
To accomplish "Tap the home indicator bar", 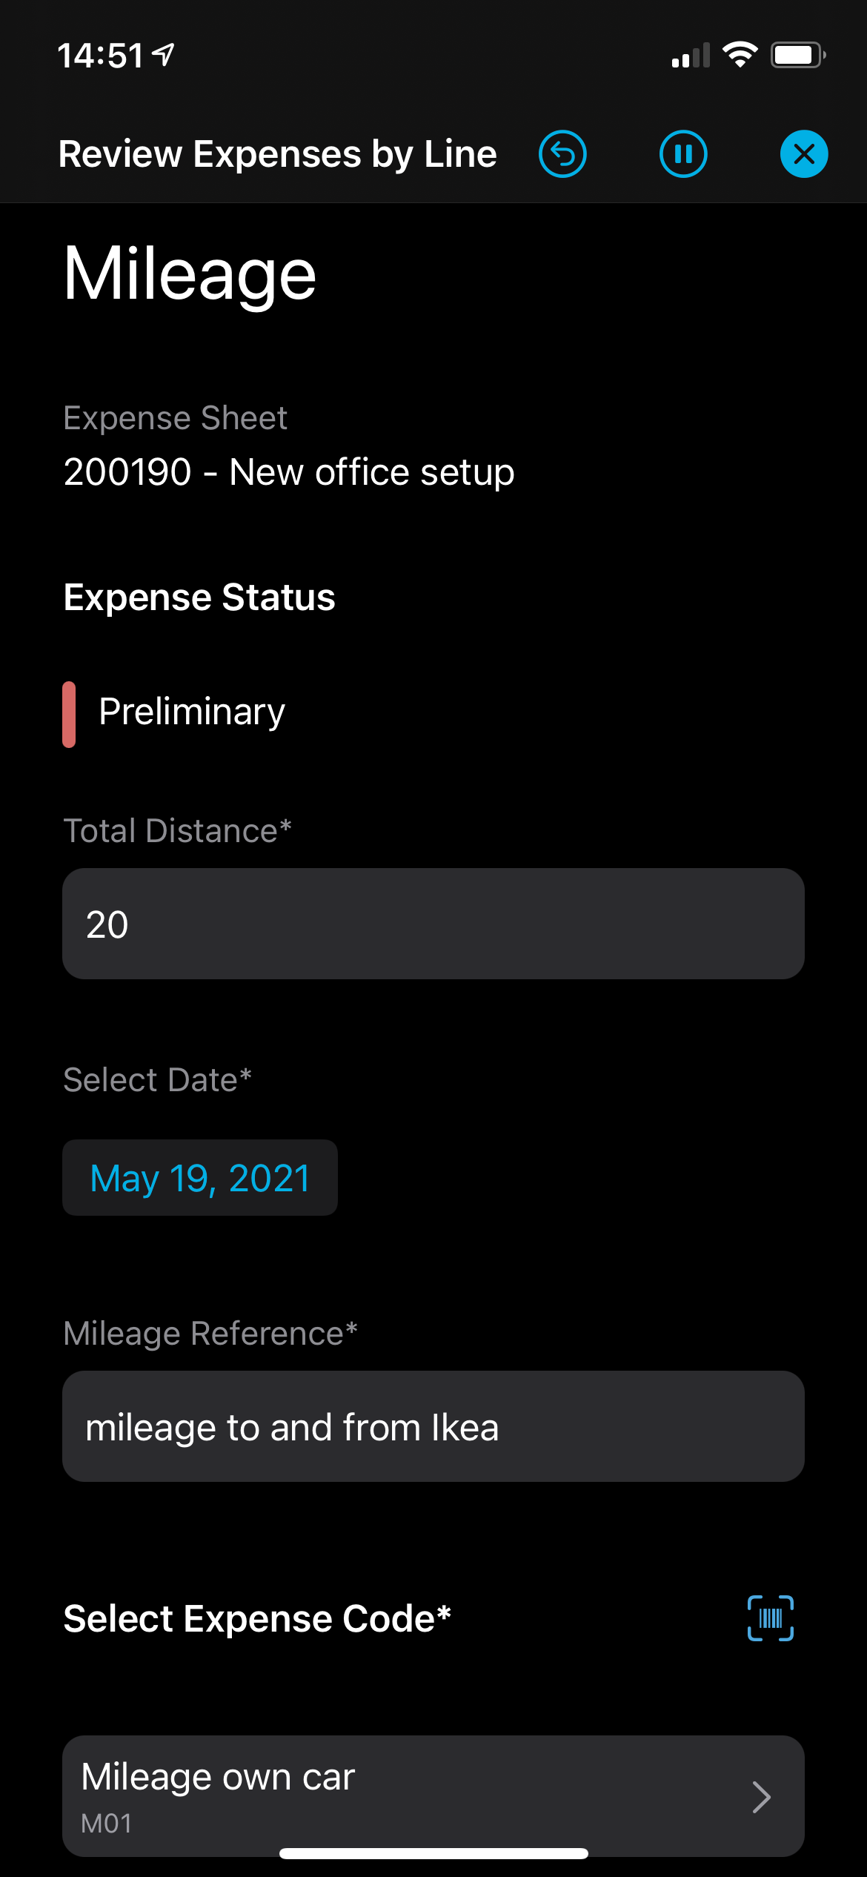I will pos(433,1853).
